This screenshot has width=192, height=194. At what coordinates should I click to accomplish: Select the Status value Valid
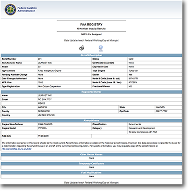click(x=131, y=59)
